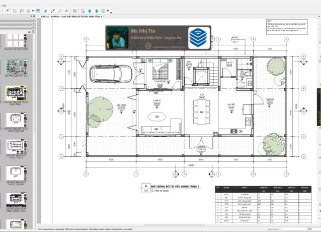Click the thumbnails panel vertical scrollbar

pyautogui.click(x=34, y=96)
